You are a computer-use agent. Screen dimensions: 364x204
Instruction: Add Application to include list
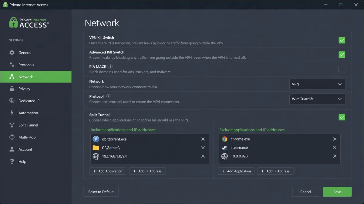pyautogui.click(x=108, y=171)
